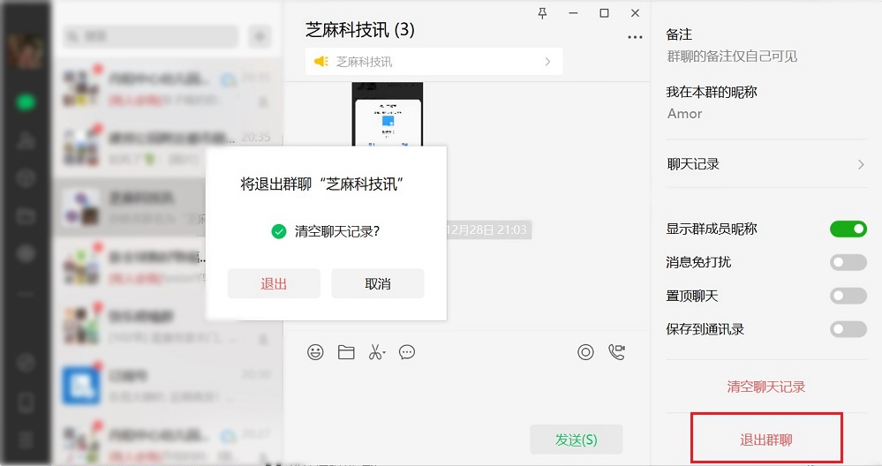The width and height of the screenshot is (882, 466).
Task: Enable sticky on top chat switch
Action: click(848, 296)
